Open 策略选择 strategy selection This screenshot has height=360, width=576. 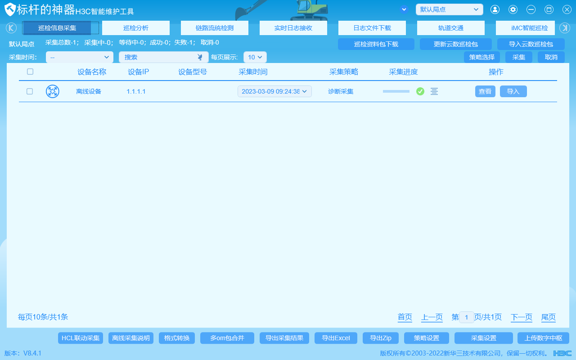click(482, 57)
